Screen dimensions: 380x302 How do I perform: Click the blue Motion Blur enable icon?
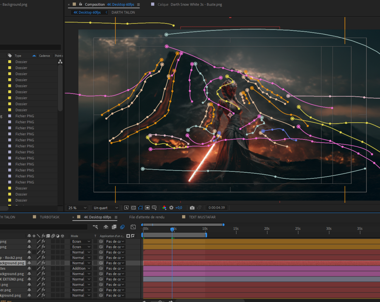pyautogui.click(x=123, y=227)
